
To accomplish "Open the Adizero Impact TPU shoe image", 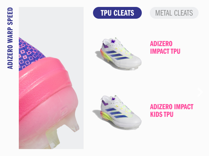I will coord(118,54).
